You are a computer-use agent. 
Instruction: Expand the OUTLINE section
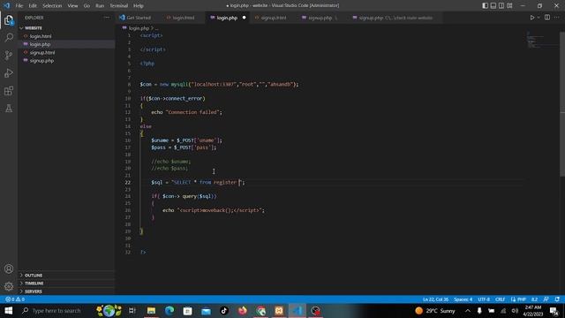point(67,275)
